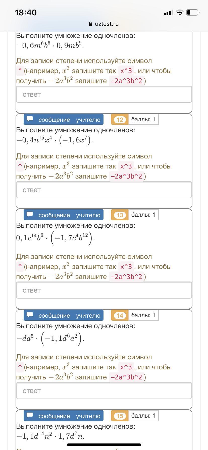Click speech bubble icon for question 14
The width and height of the screenshot is (208, 450).
click(30, 315)
